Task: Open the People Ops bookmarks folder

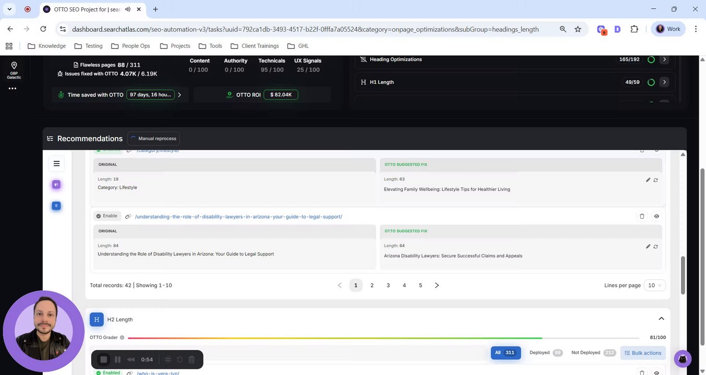Action: [130, 46]
